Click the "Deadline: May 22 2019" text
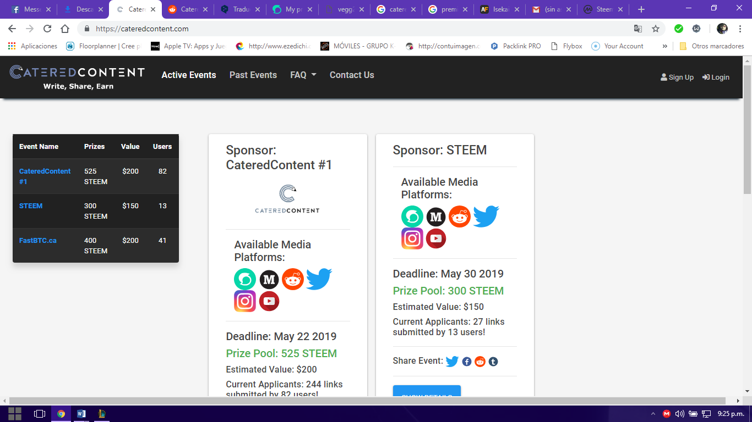 [x=281, y=336]
